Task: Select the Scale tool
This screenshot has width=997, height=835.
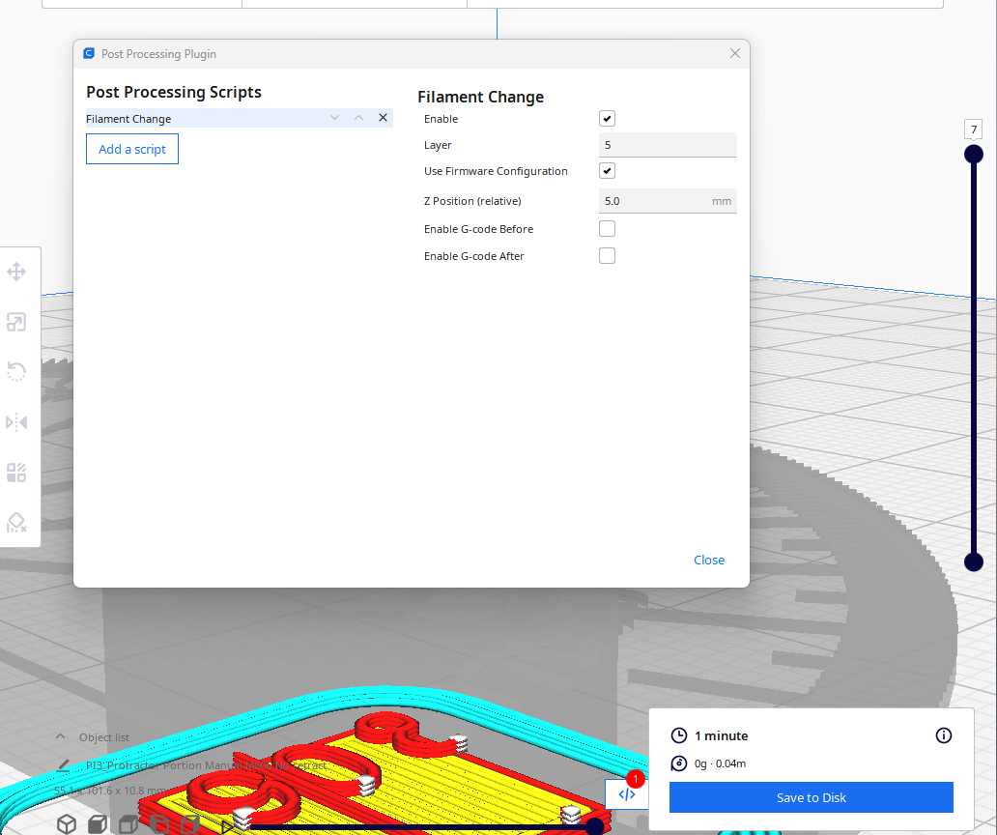Action: pos(16,322)
